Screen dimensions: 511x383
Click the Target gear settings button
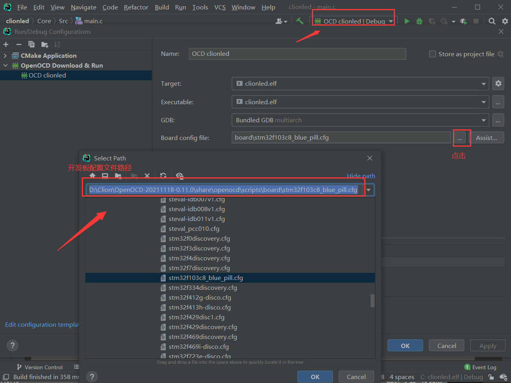point(498,83)
